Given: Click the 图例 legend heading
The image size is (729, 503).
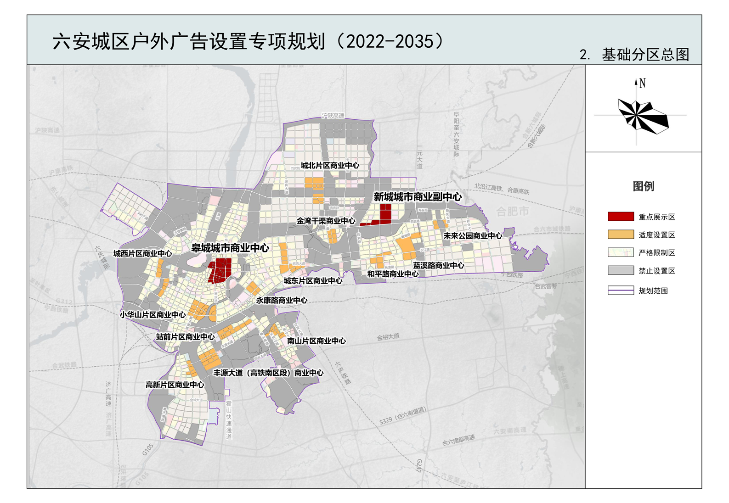Looking at the screenshot, I should click(x=643, y=186).
